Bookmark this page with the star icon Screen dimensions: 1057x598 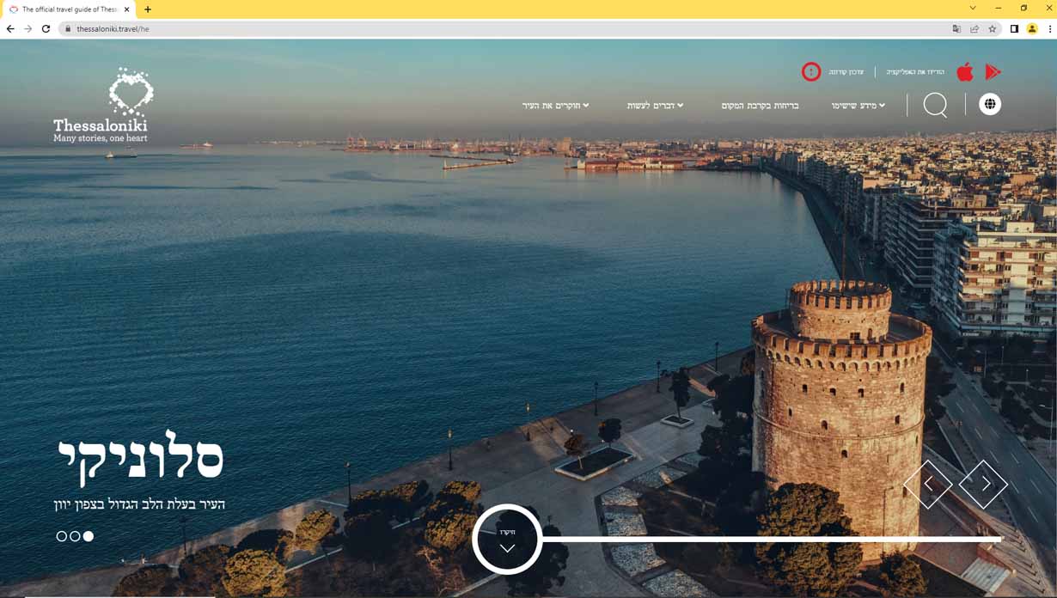click(993, 28)
